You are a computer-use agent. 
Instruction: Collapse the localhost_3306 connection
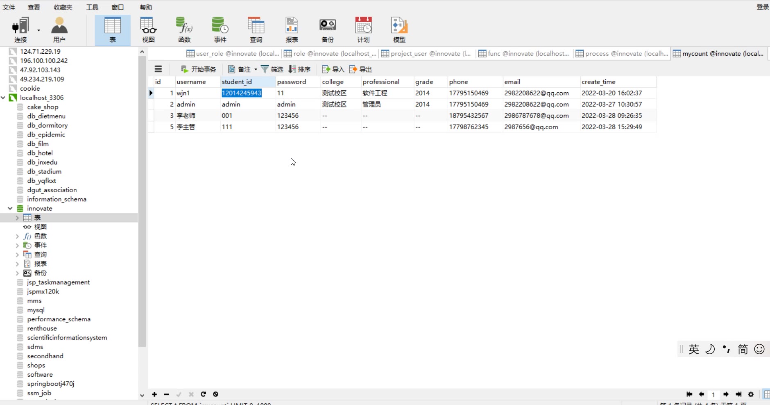[x=3, y=98]
